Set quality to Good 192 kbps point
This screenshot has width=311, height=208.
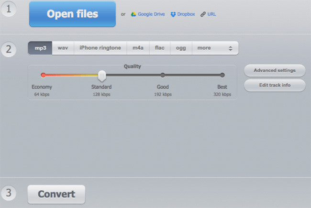[x=163, y=75]
